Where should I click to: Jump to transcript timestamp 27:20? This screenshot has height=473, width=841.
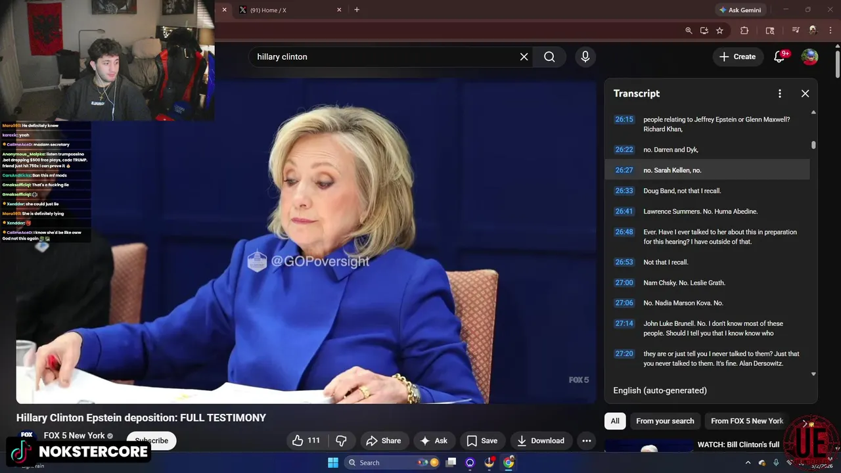[624, 353]
